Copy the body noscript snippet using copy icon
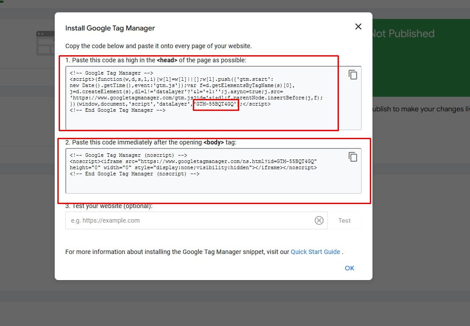 click(x=353, y=157)
